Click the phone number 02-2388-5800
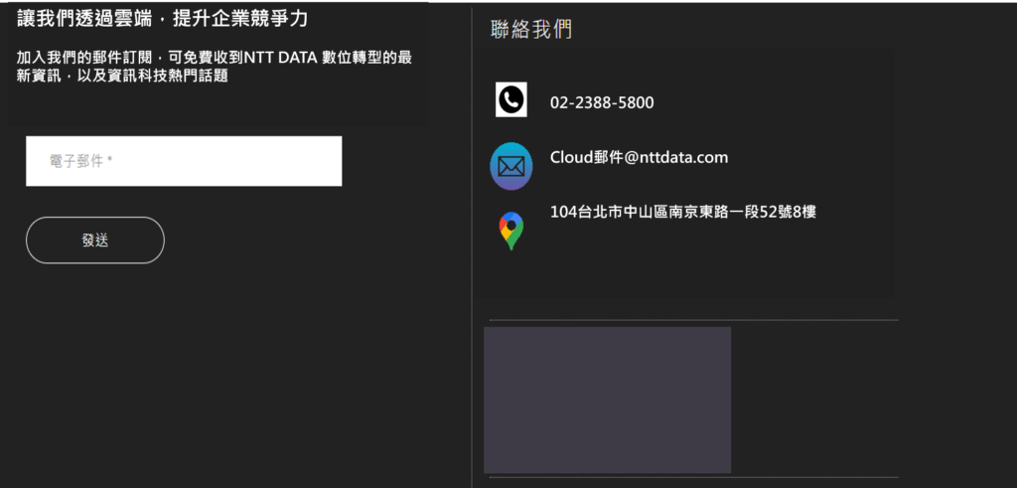 click(601, 102)
